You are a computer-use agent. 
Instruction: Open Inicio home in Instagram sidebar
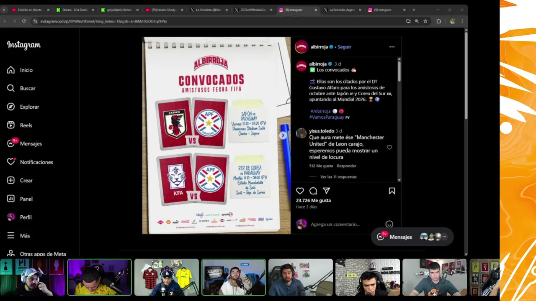click(x=20, y=70)
